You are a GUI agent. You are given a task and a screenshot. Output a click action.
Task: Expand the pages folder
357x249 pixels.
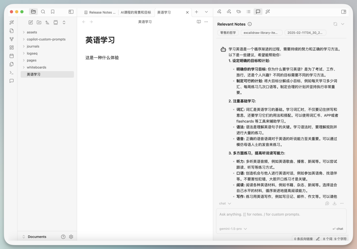pyautogui.click(x=24, y=61)
